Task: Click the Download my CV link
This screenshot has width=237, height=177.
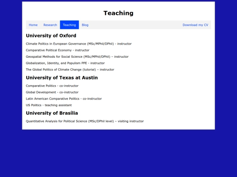Action: (195, 25)
